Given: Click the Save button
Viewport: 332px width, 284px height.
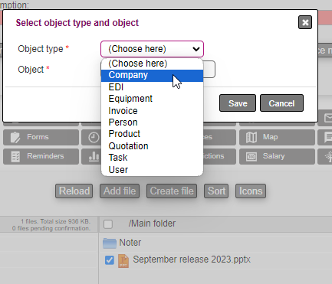Looking at the screenshot, I should tap(238, 103).
